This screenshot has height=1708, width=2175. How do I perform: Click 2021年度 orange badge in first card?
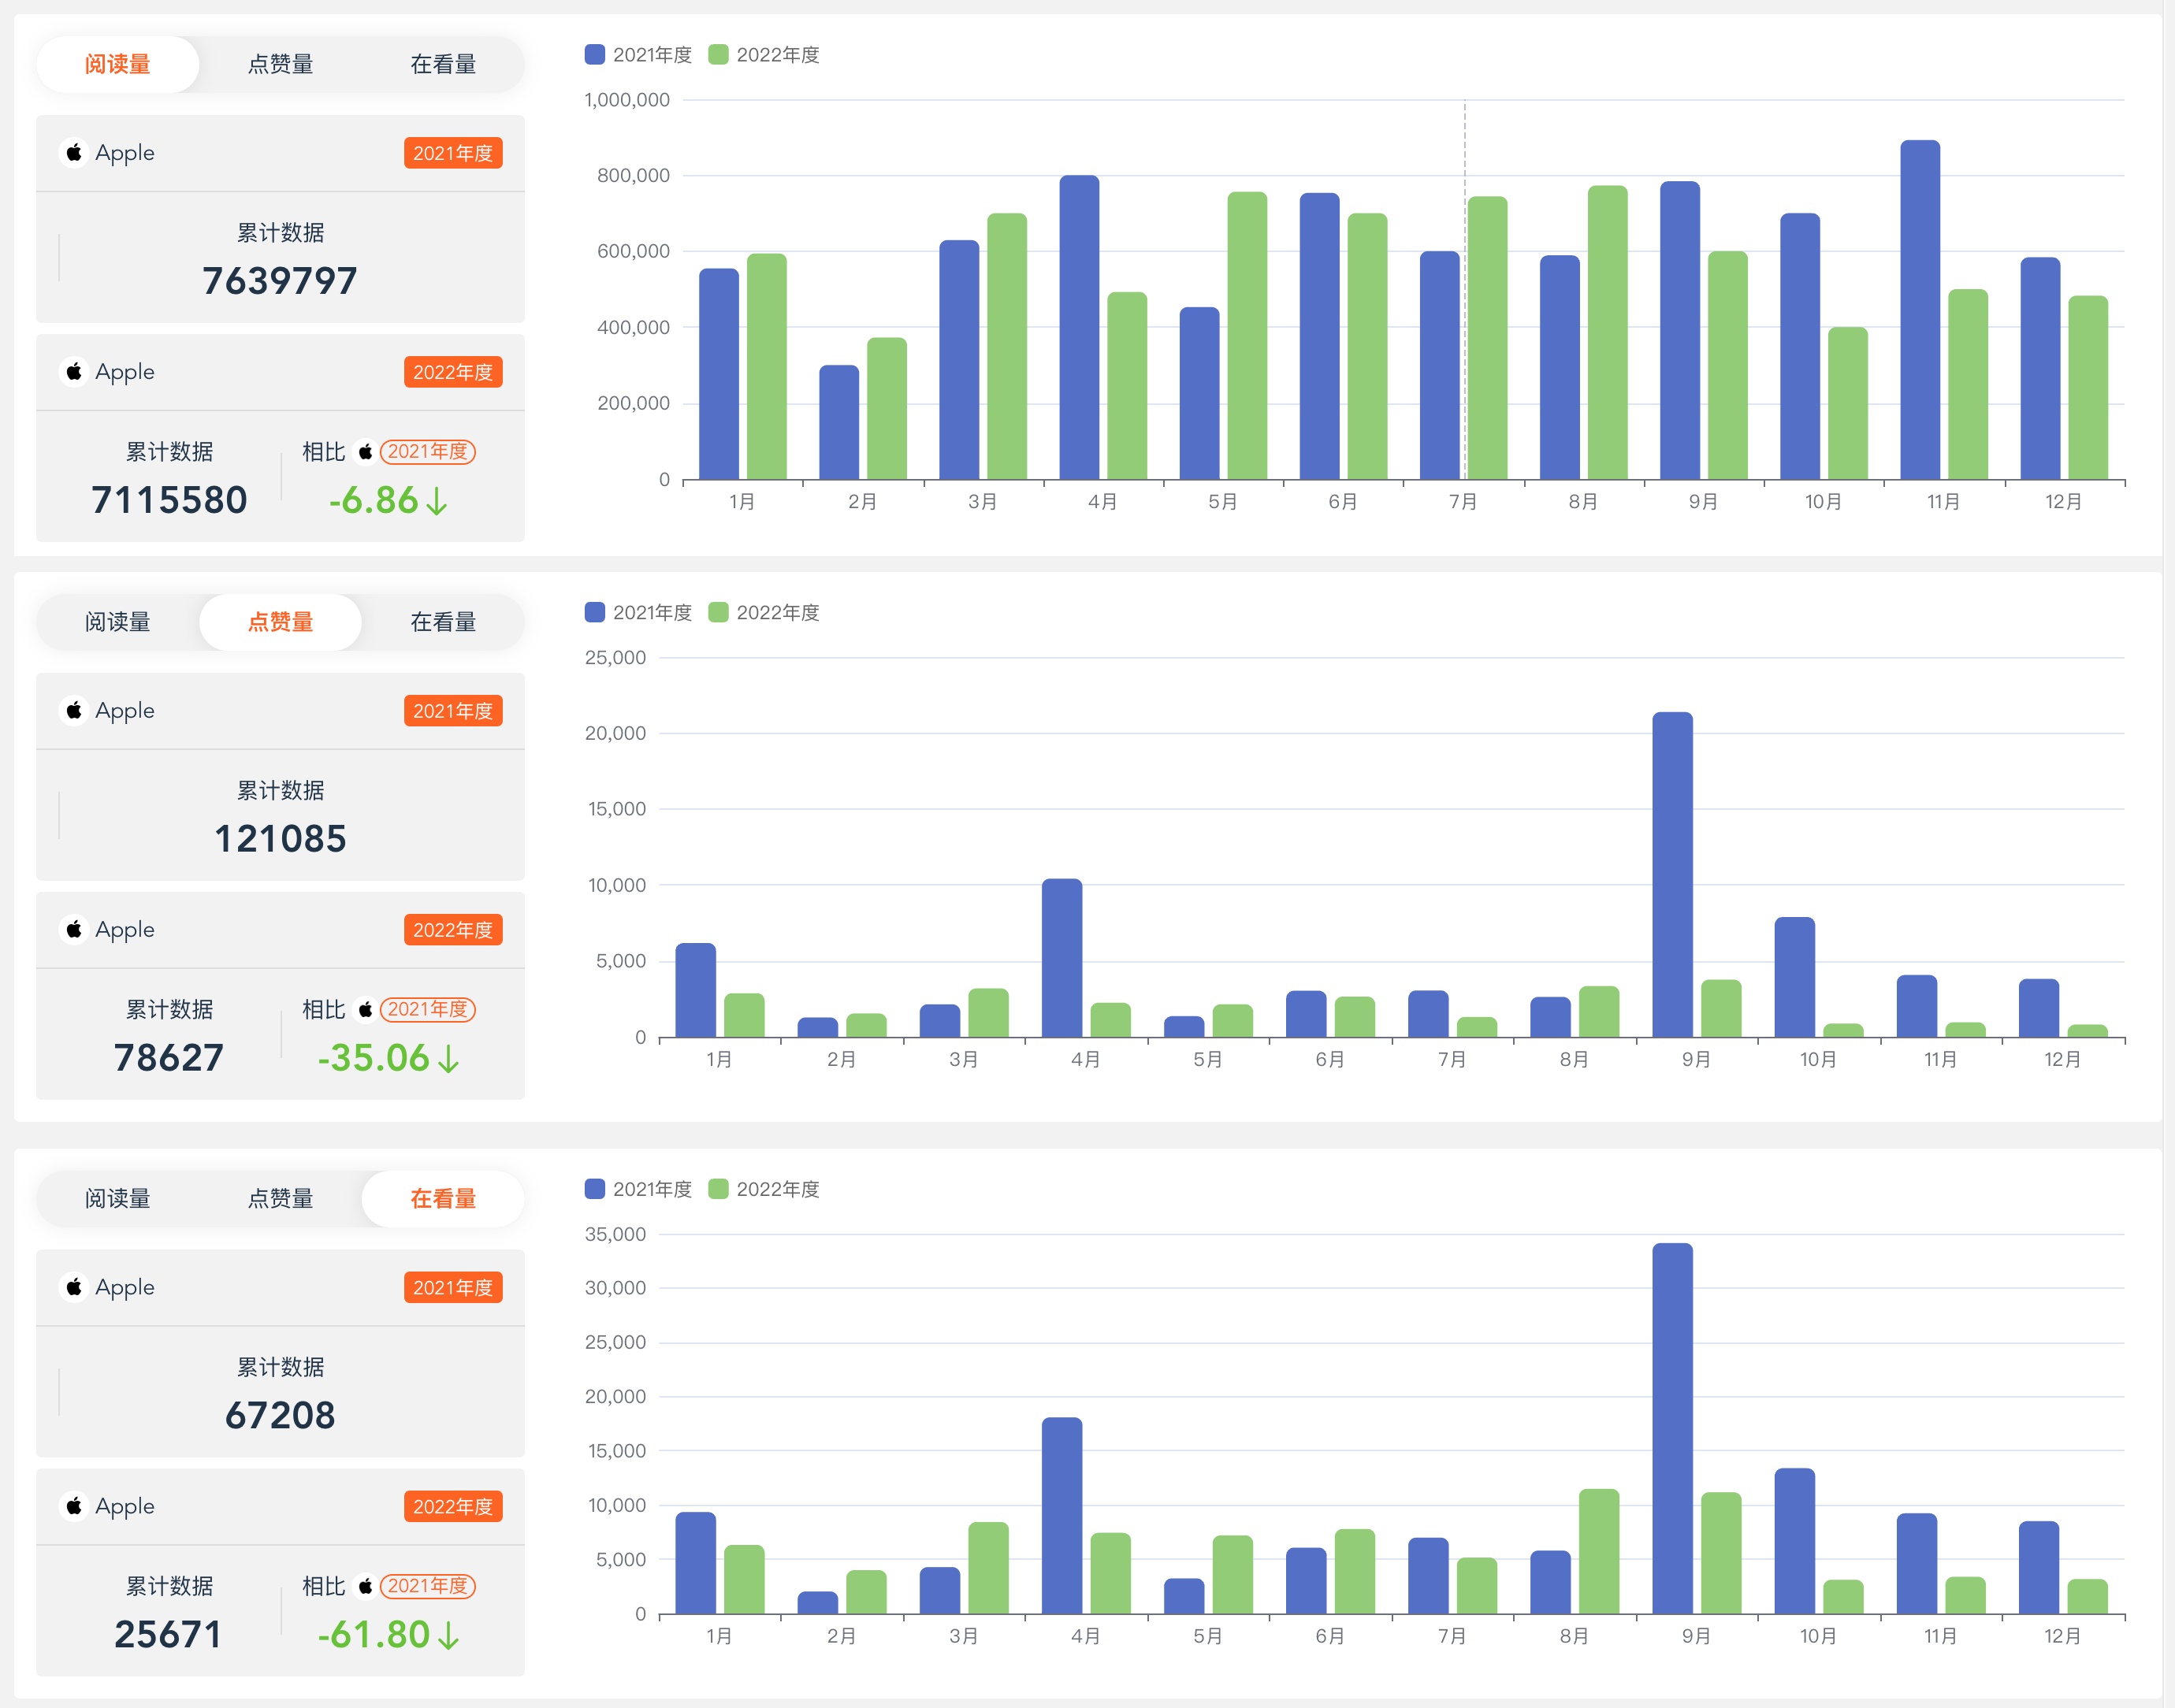point(453,153)
